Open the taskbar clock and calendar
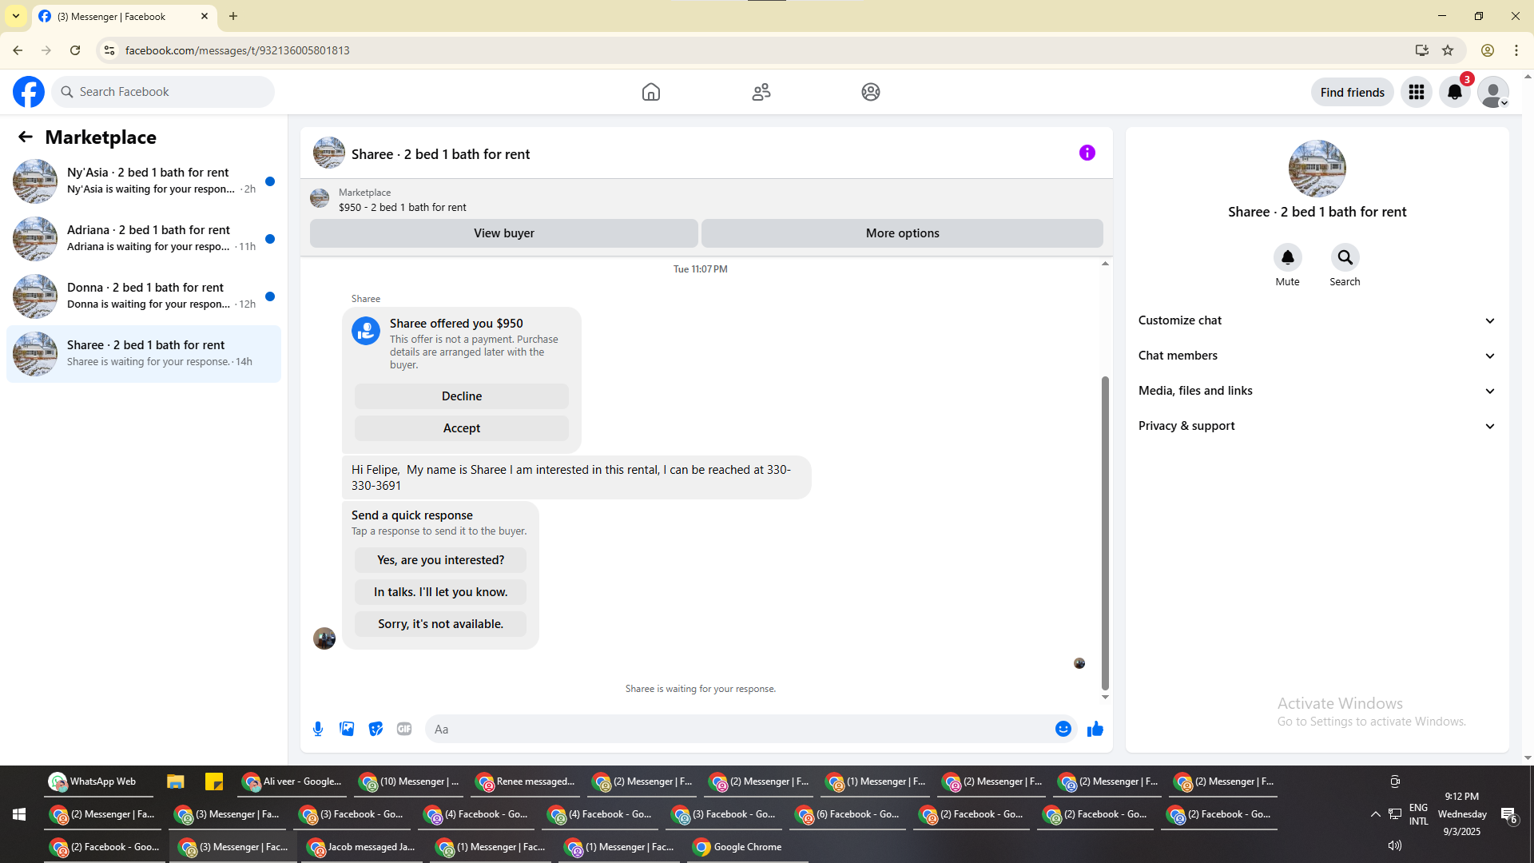Viewport: 1534px width, 863px height. pos(1462,814)
